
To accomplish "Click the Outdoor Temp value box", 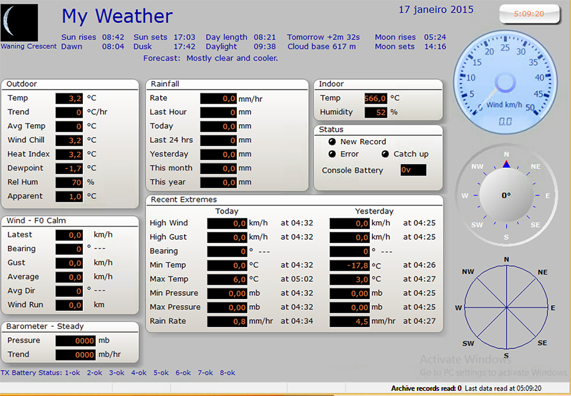I will pos(70,98).
